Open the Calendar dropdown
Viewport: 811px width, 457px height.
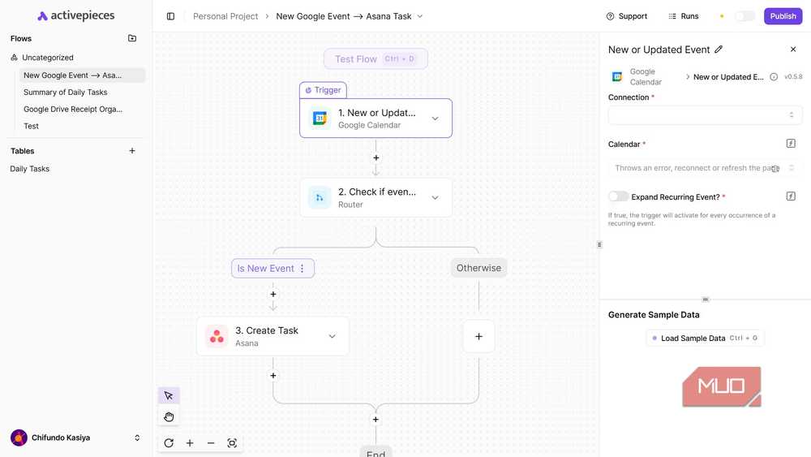click(705, 168)
